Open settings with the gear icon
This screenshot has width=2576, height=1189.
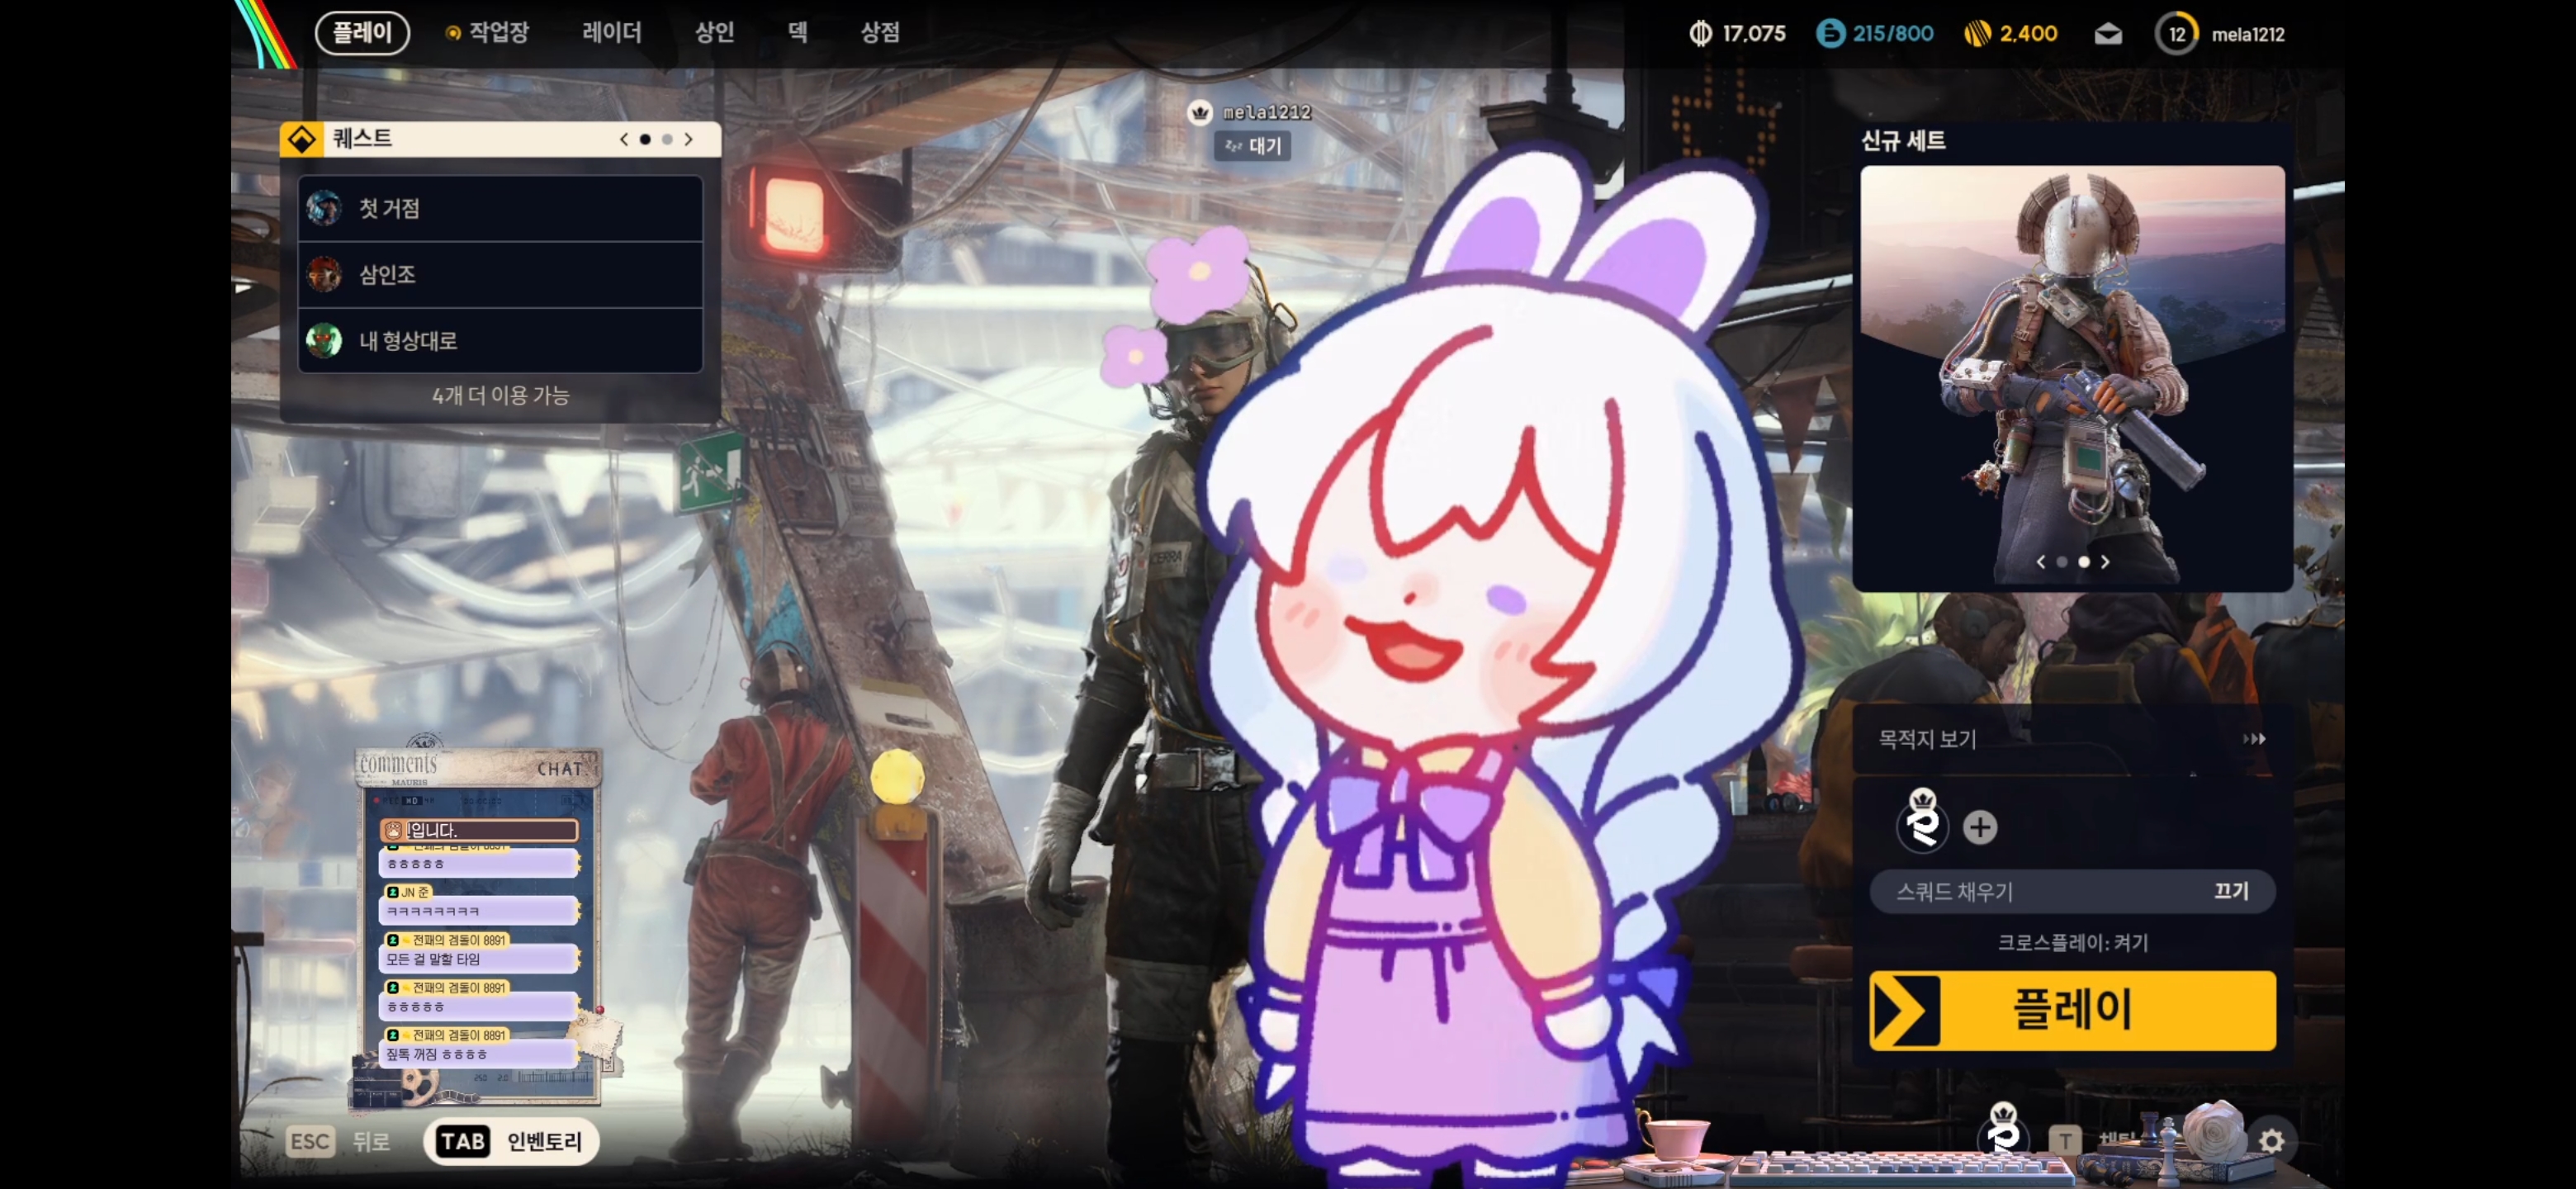click(2271, 1141)
